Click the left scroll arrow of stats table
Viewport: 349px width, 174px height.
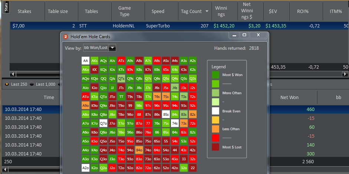pyautogui.click(x=13, y=74)
